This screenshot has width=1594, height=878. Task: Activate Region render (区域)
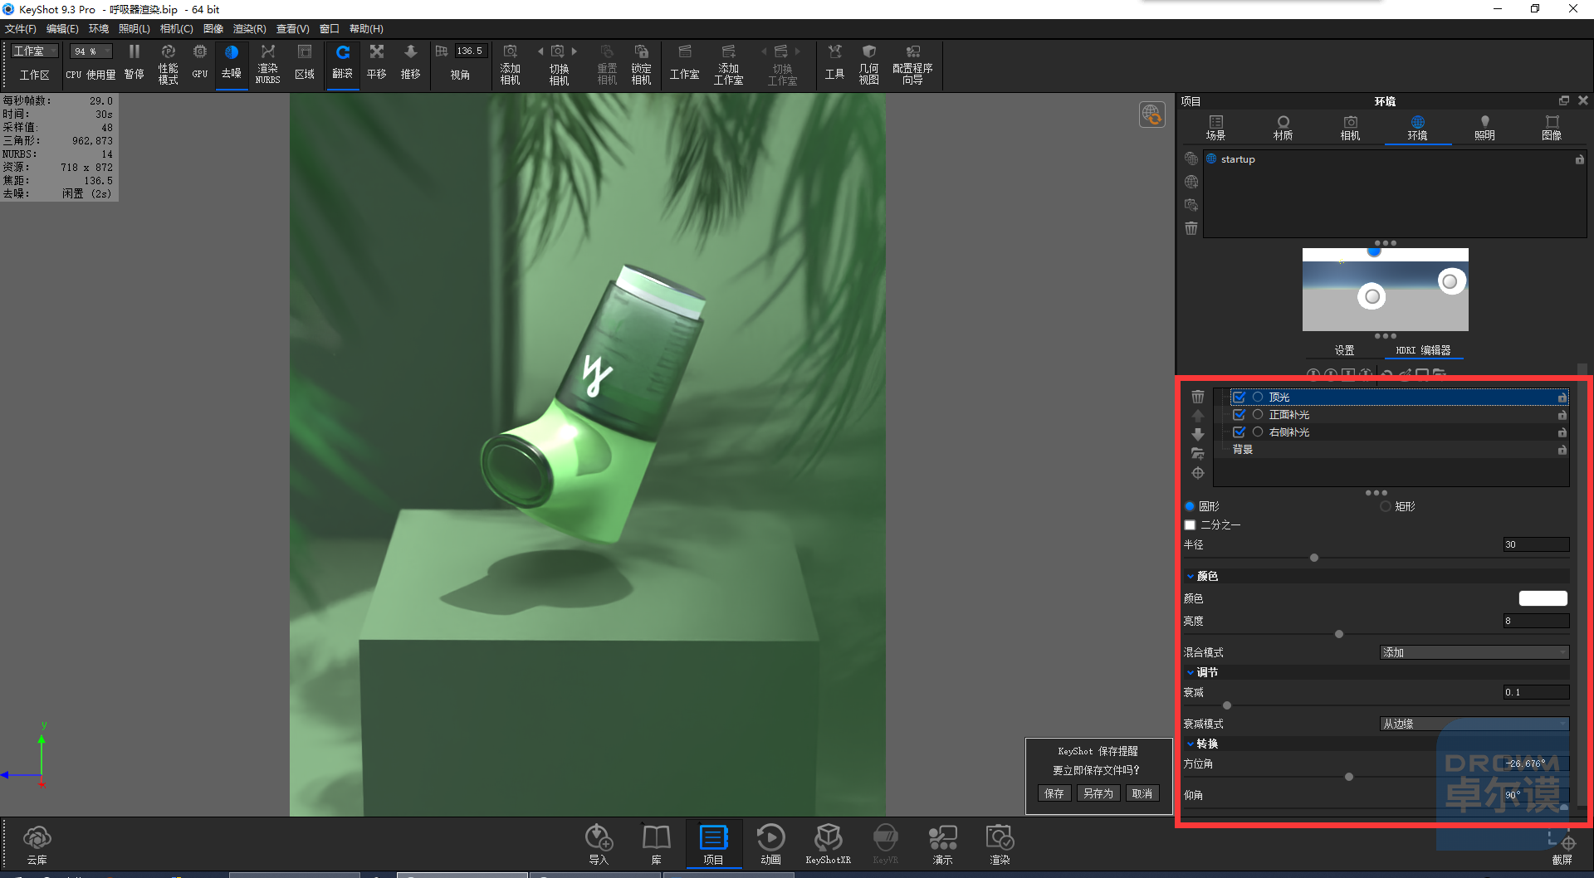305,63
